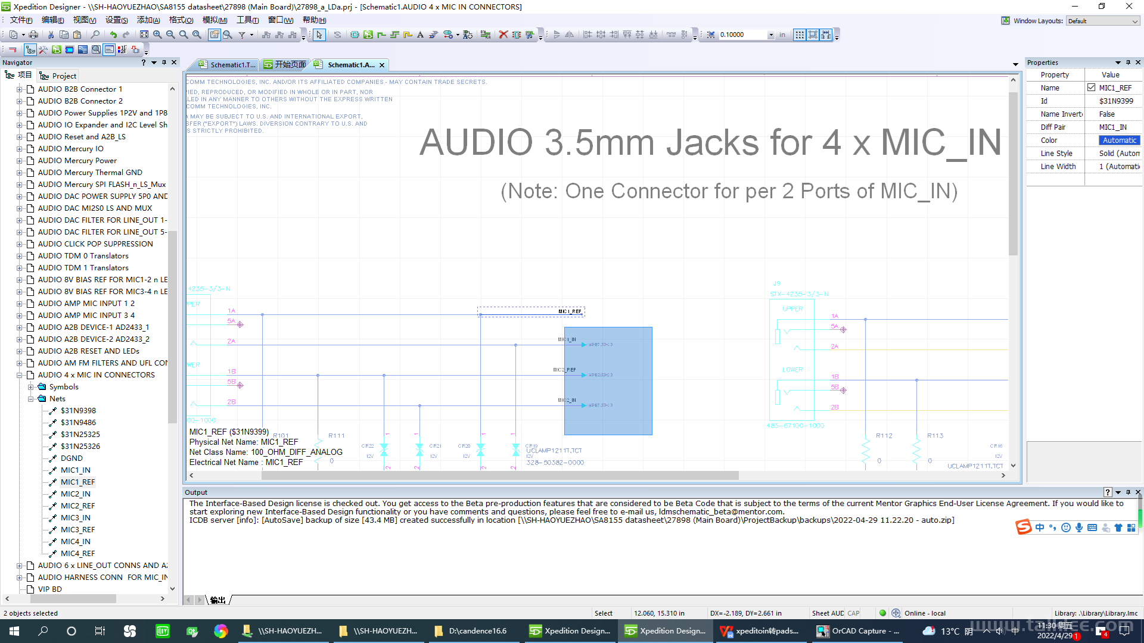The image size is (1144, 643).
Task: Select the MIC1_REF net in tree
Action: click(77, 482)
